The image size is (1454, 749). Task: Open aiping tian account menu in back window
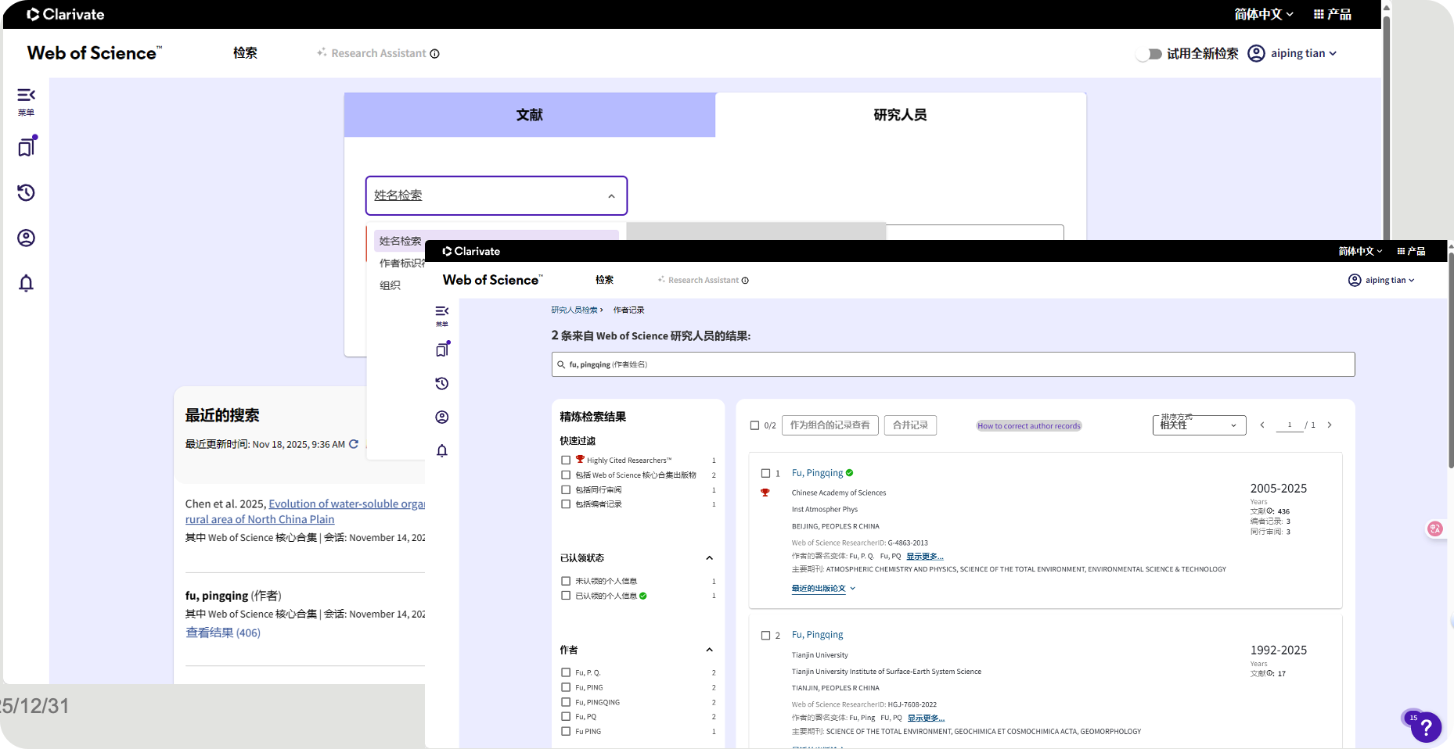click(1293, 53)
